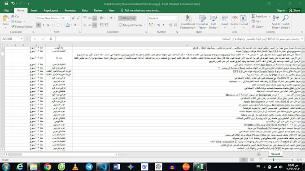Click the Insert cells icon

[x=225, y=18]
